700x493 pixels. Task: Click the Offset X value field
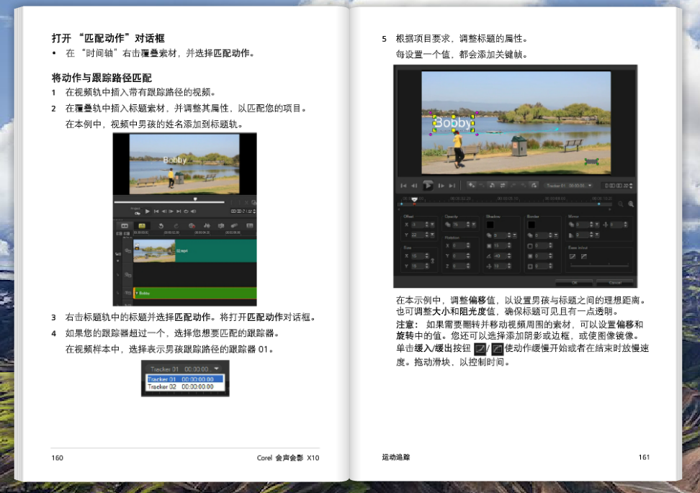(x=417, y=225)
